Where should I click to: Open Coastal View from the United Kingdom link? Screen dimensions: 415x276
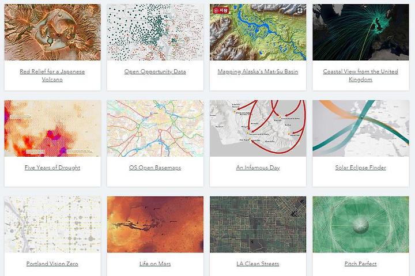tap(360, 75)
